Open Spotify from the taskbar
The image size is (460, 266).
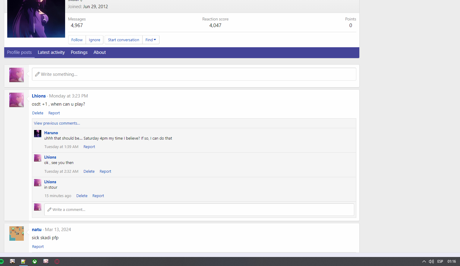click(2, 261)
